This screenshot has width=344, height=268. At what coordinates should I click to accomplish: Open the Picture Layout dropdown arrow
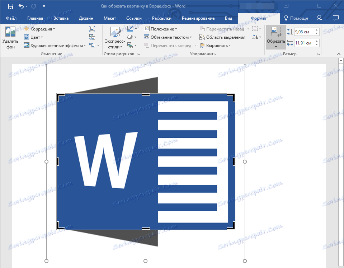(x=135, y=46)
